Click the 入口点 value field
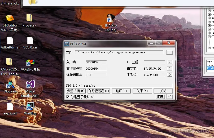The image size is (214, 138). tap(96, 62)
